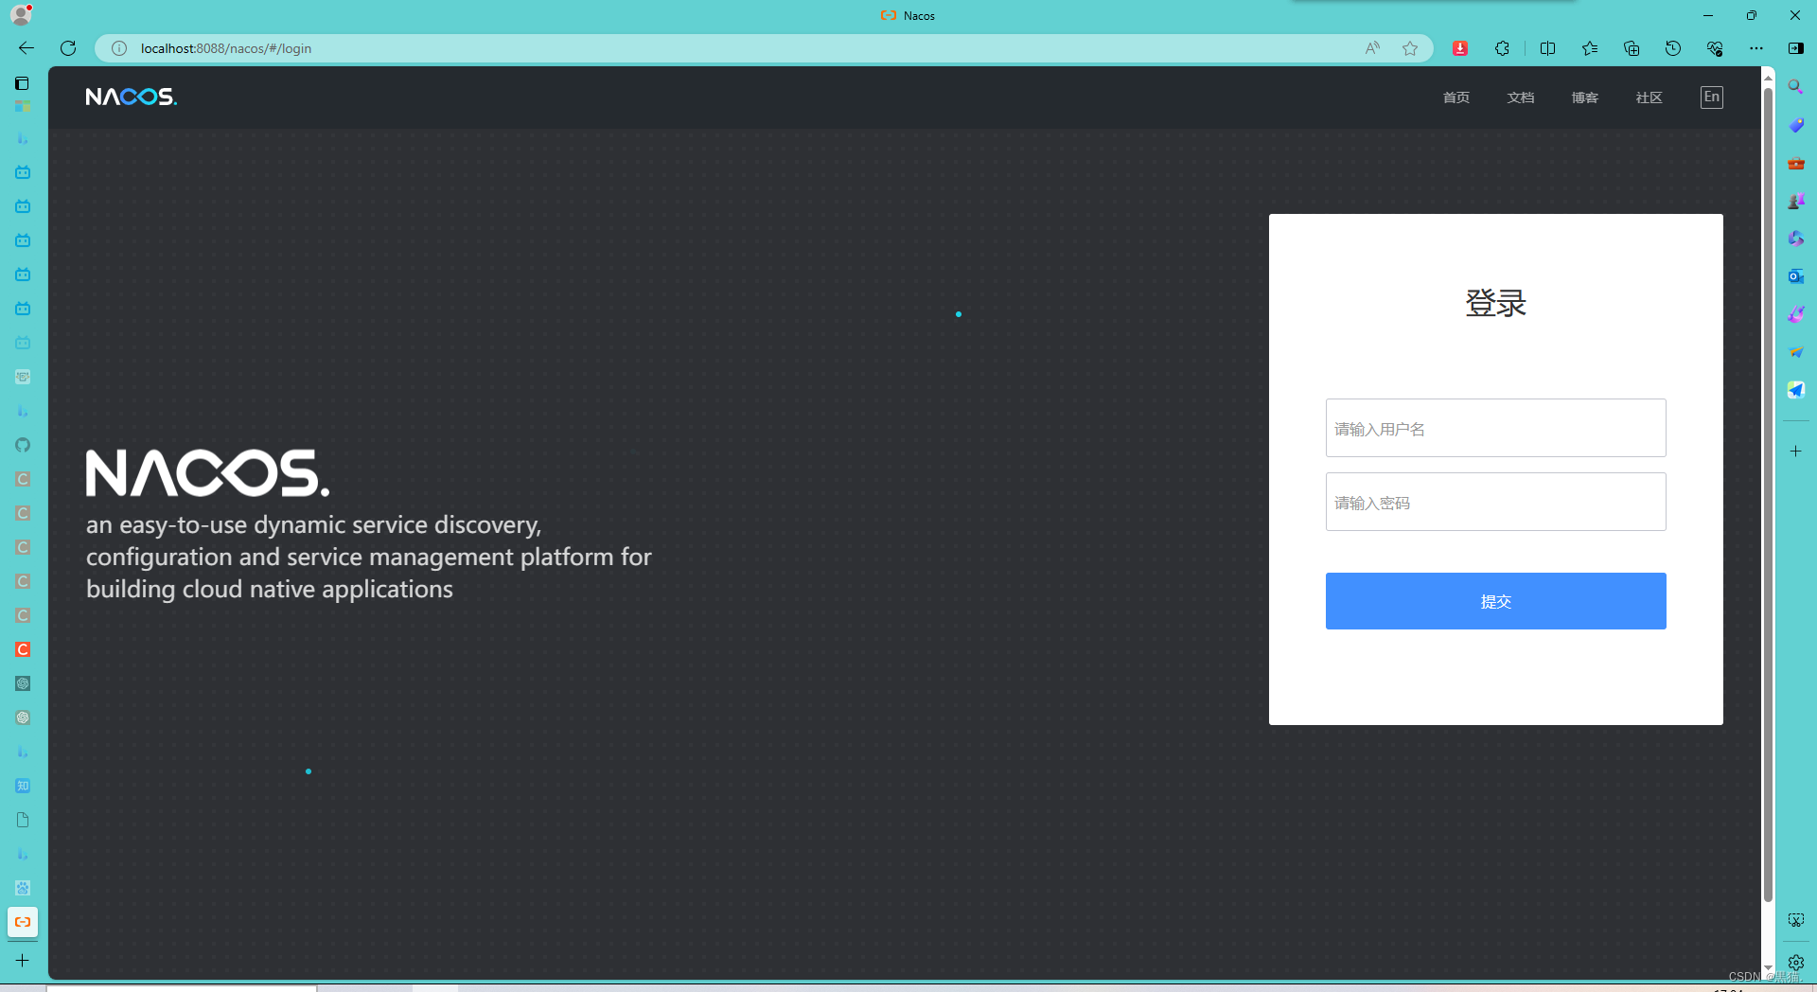
Task: Click the scrollbar down arrow
Action: [1768, 970]
